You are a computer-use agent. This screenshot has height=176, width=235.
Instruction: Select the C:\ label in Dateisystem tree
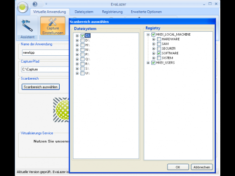pos(88,36)
